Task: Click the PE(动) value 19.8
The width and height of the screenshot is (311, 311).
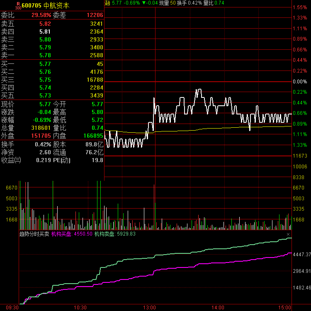Action: (x=97, y=160)
